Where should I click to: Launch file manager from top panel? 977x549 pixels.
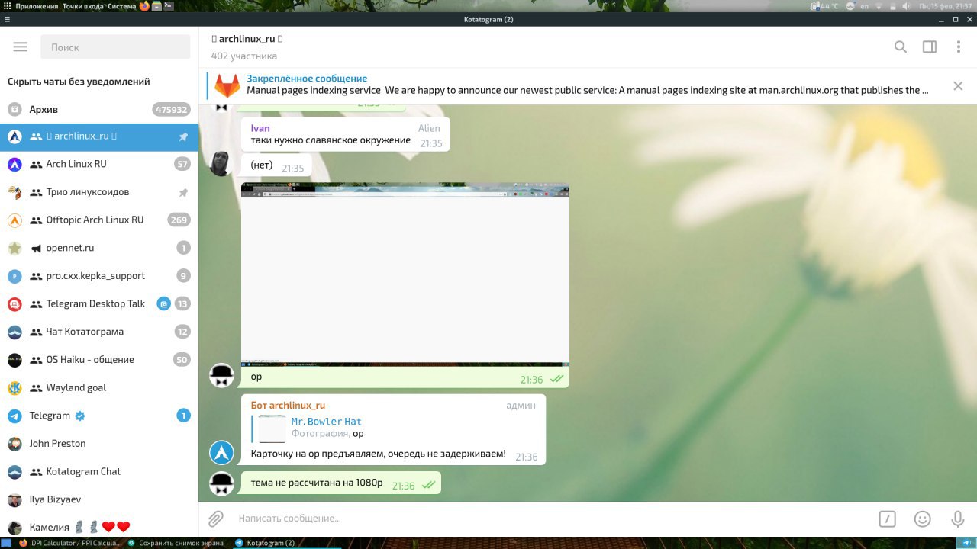156,6
